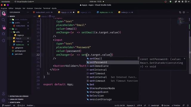This screenshot has width=191, height=107.
Task: Open the feedback icon in status bar
Action: [x=184, y=106]
